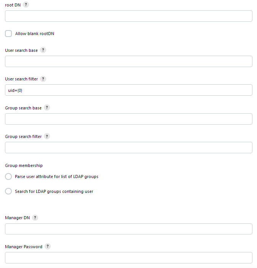The image size is (257, 268).
Task: Click the Parse user attribute option label
Action: tap(56, 177)
